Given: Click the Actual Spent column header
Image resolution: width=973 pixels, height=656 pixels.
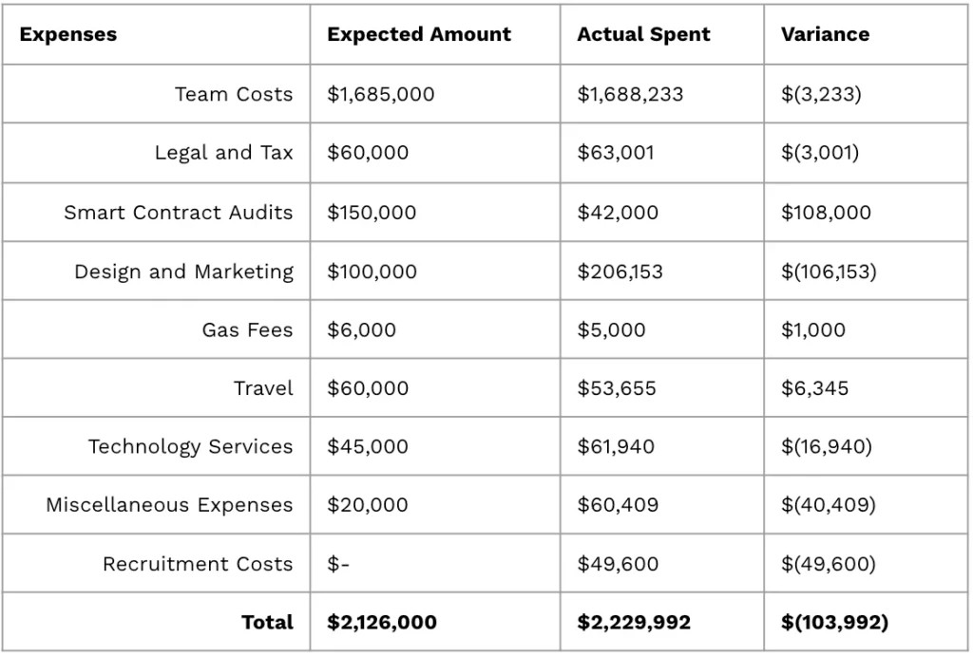Looking at the screenshot, I should coord(642,35).
